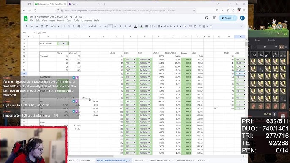Viewport: 290px width, 163px height.
Task: Click the Share button
Action: [x=226, y=18]
